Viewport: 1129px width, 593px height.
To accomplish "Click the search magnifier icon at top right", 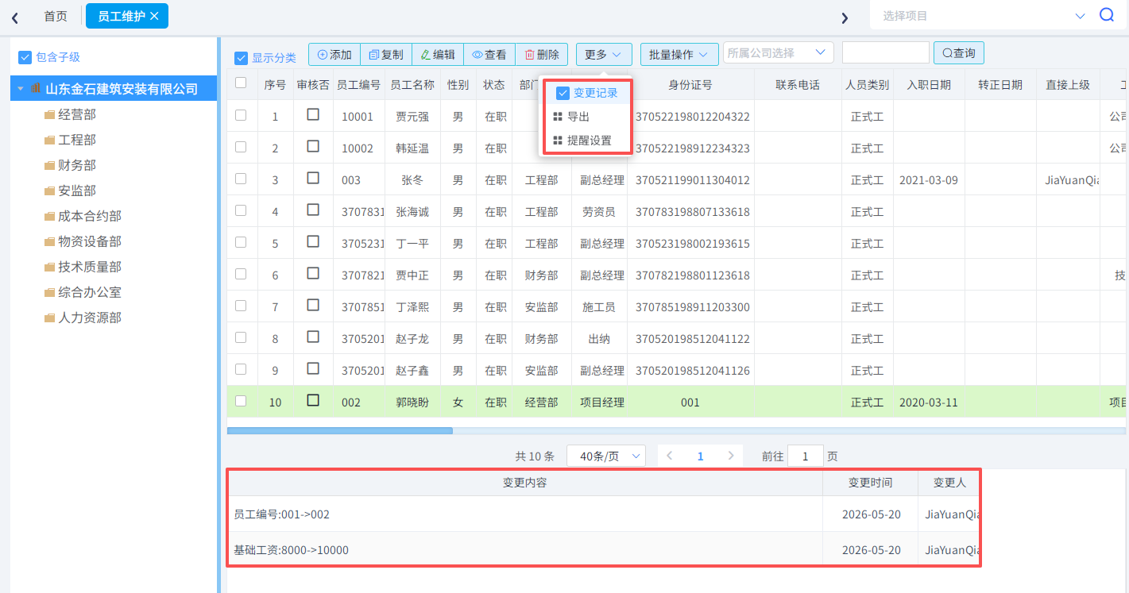I will (1107, 15).
